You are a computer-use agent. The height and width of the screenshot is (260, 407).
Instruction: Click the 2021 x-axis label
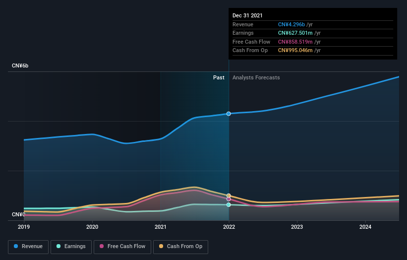[x=161, y=227]
